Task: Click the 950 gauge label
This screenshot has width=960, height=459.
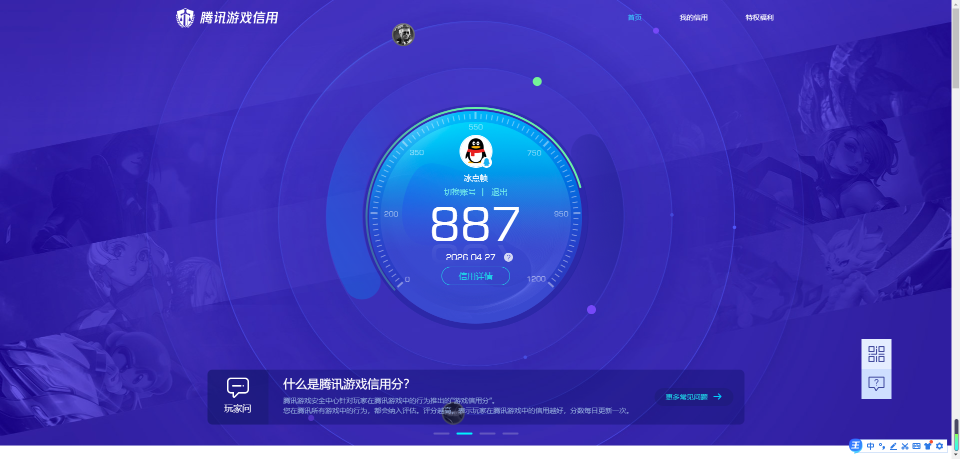Action: point(561,214)
